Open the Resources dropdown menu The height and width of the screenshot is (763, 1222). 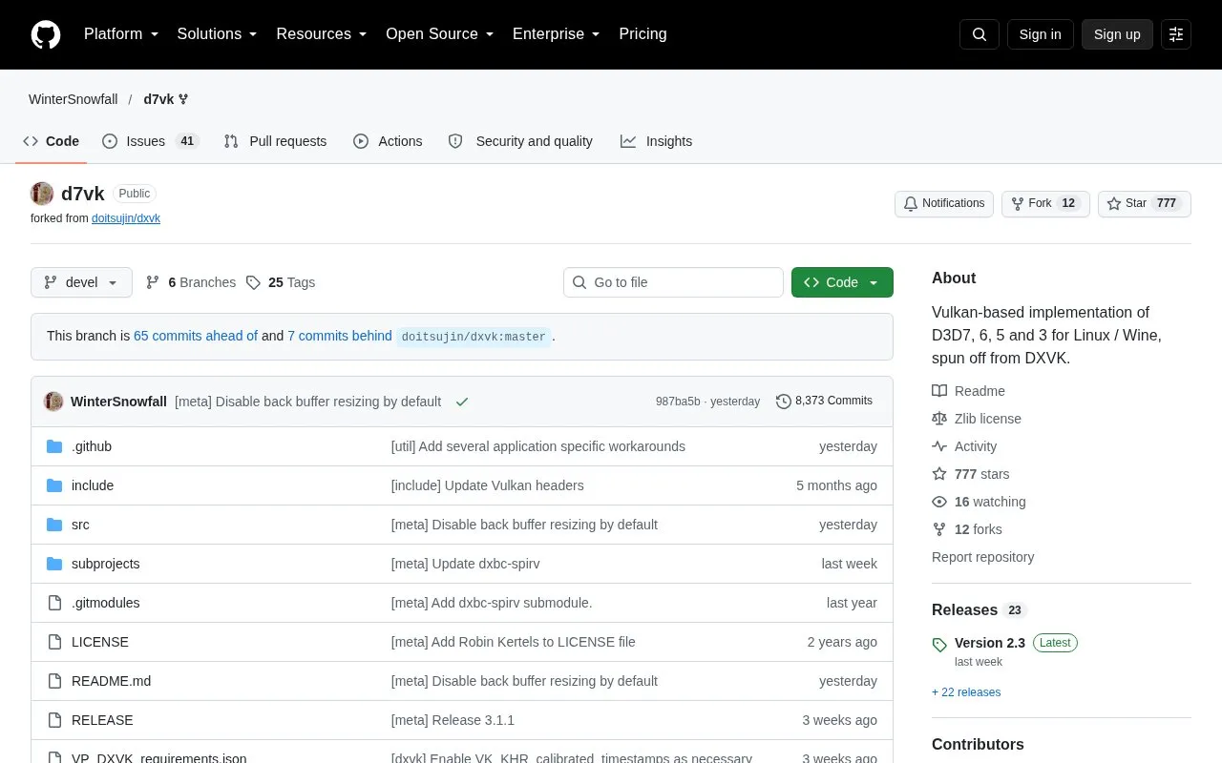[x=322, y=34]
